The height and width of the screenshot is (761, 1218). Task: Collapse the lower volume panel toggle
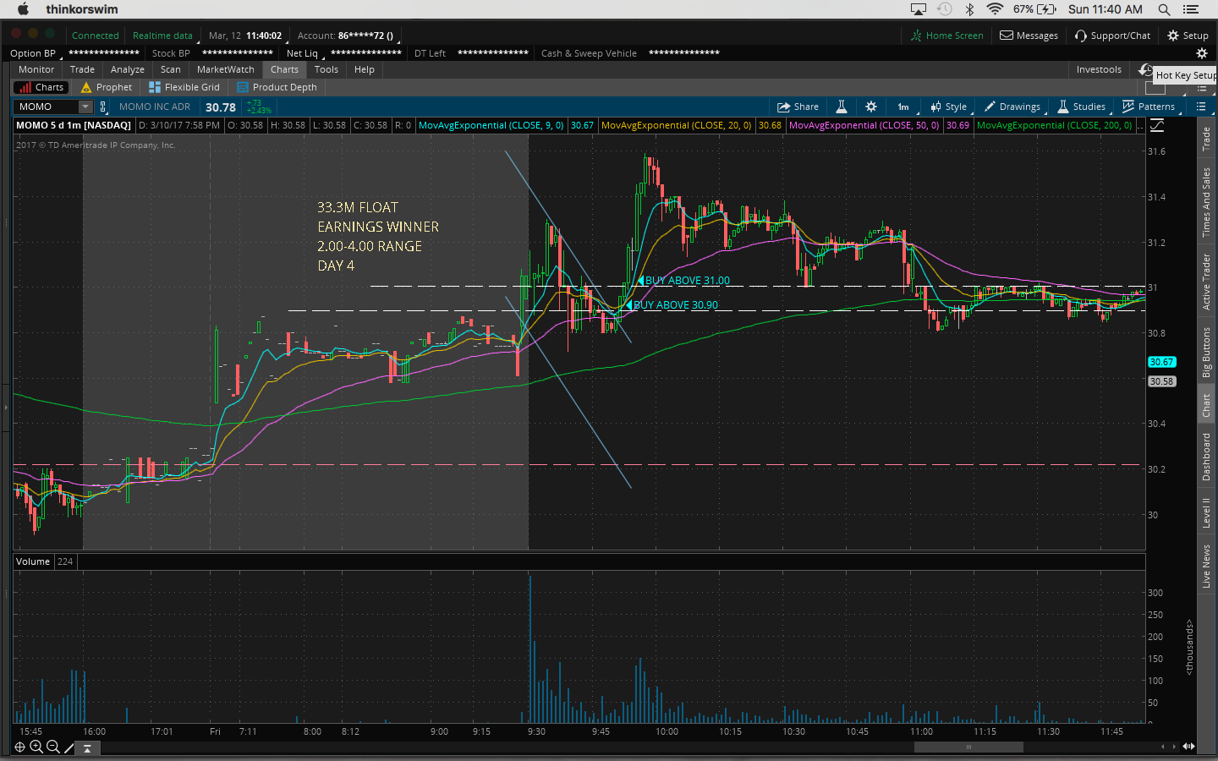click(87, 748)
